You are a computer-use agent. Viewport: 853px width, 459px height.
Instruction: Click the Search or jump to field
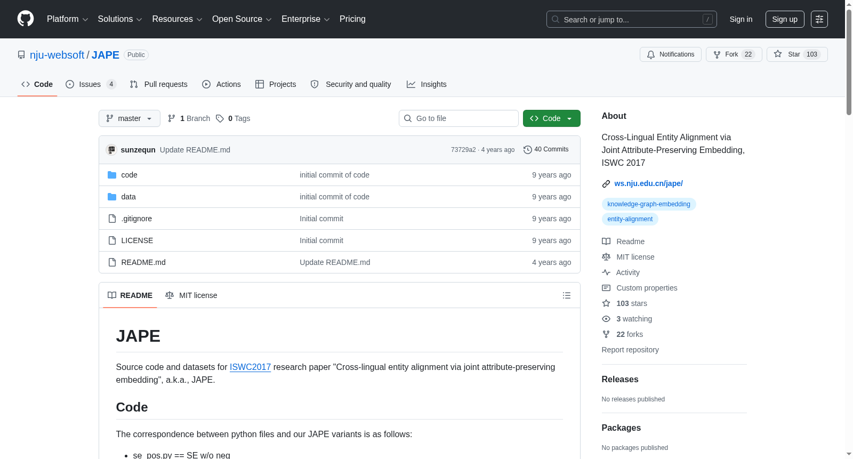(632, 19)
